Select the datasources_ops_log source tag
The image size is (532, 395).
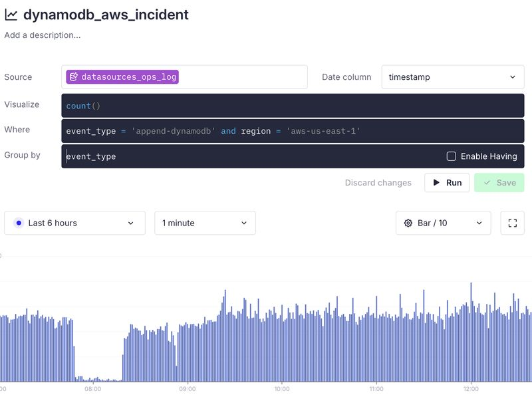(122, 76)
